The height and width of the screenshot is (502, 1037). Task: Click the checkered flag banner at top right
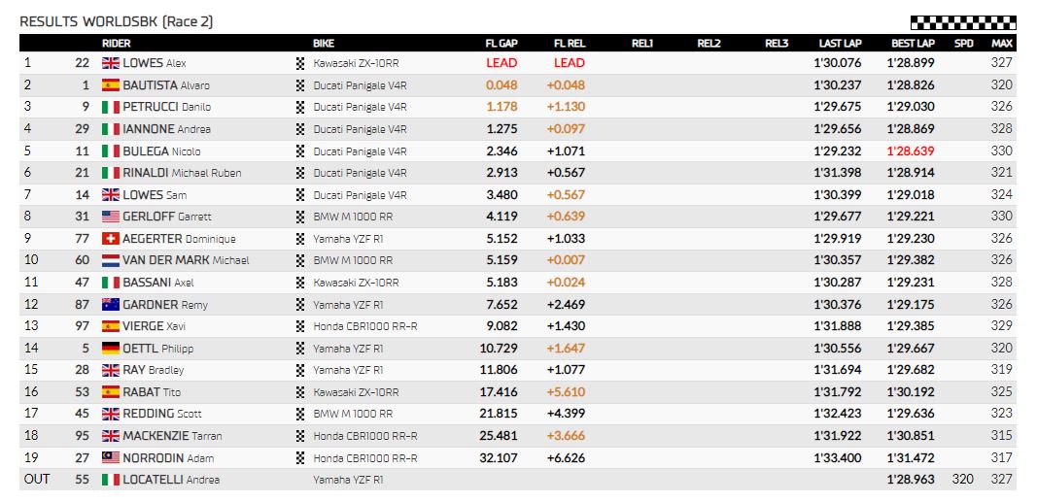[963, 23]
